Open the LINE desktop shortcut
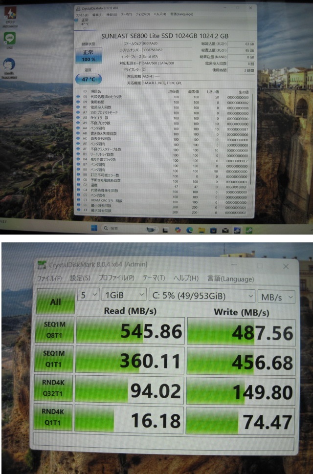 tap(10, 39)
